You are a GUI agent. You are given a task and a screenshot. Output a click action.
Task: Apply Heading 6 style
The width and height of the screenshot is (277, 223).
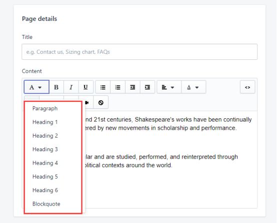coord(45,190)
